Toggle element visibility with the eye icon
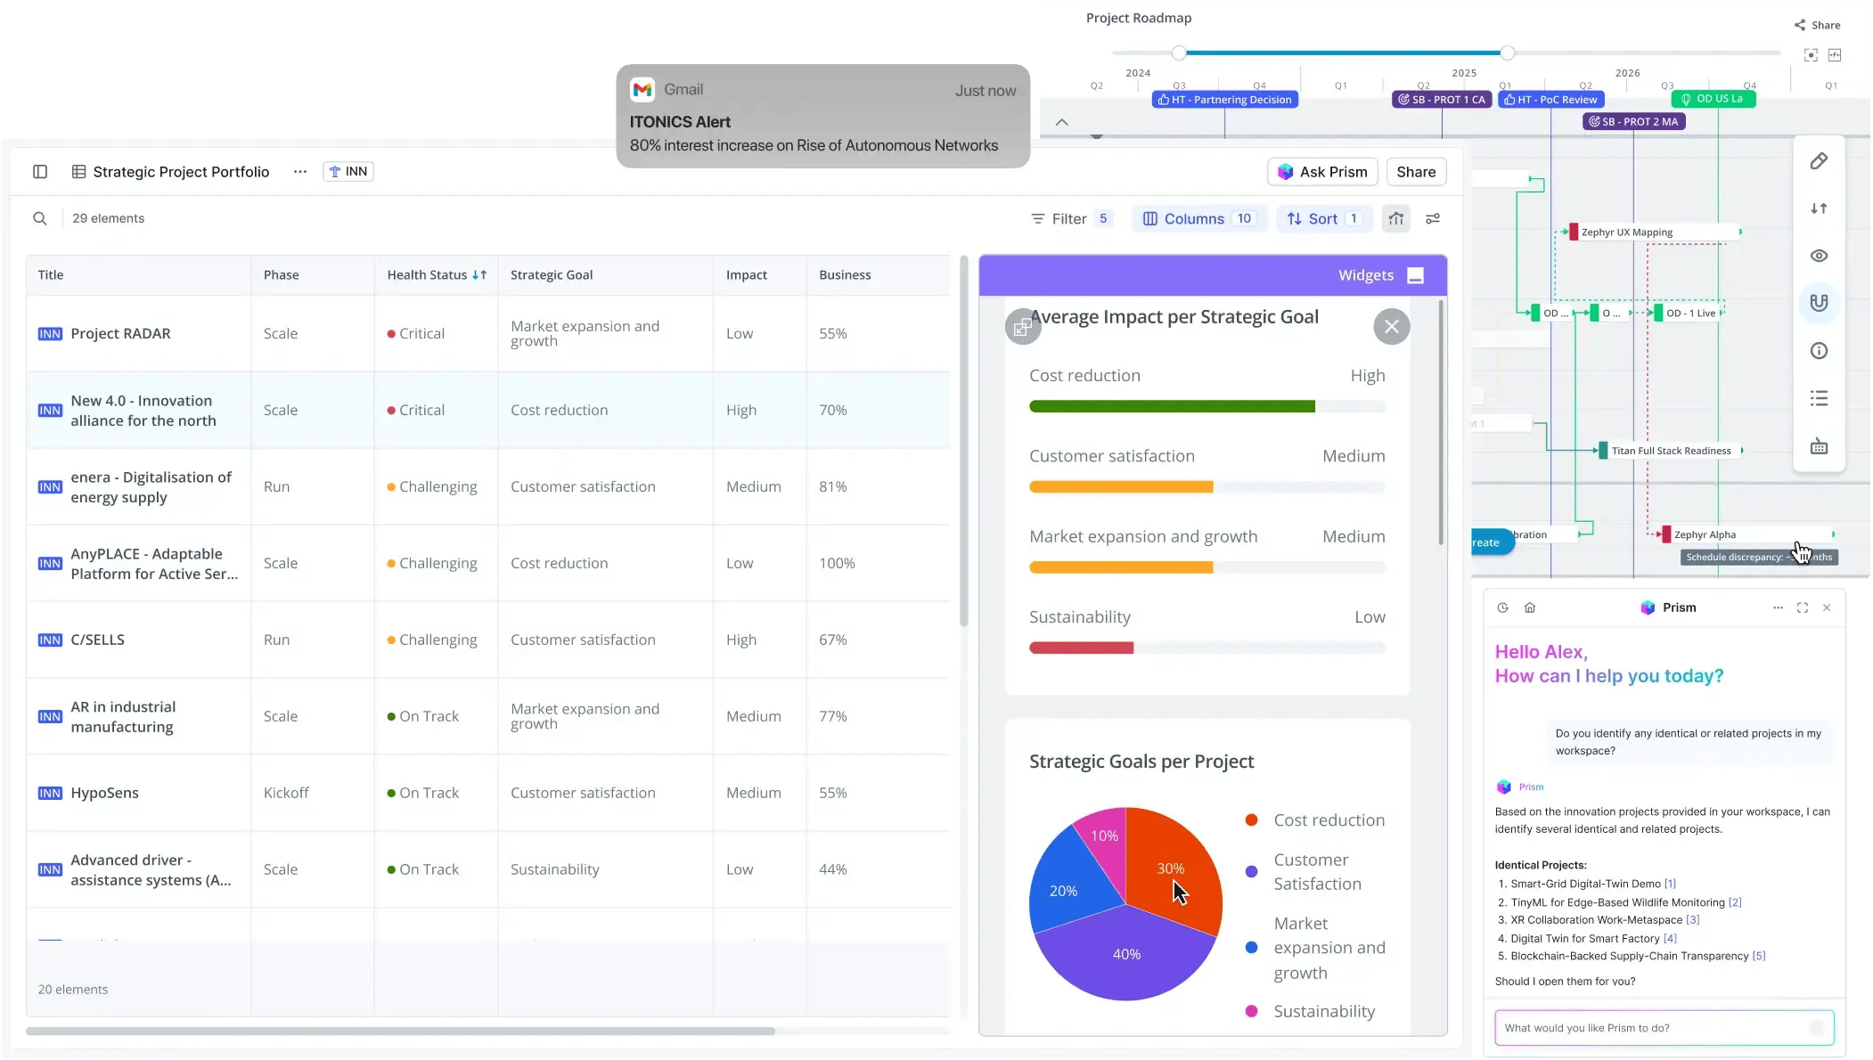The width and height of the screenshot is (1873, 1060). pos(1819,256)
